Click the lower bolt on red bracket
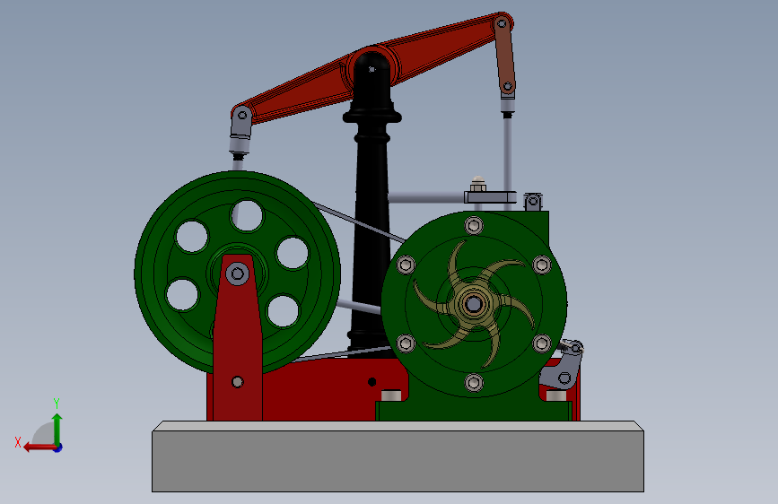778x504 pixels. 238,382
